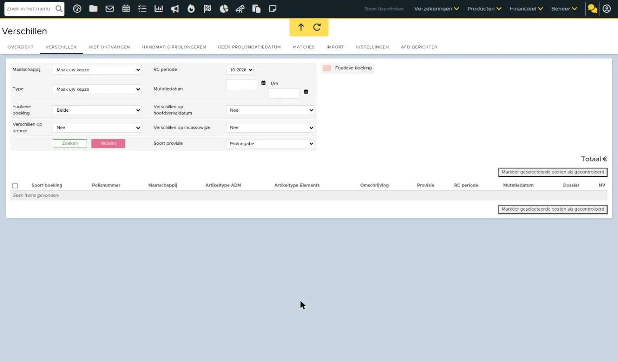The width and height of the screenshot is (618, 361).
Task: Open the Soort provisie dropdown
Action: [270, 144]
